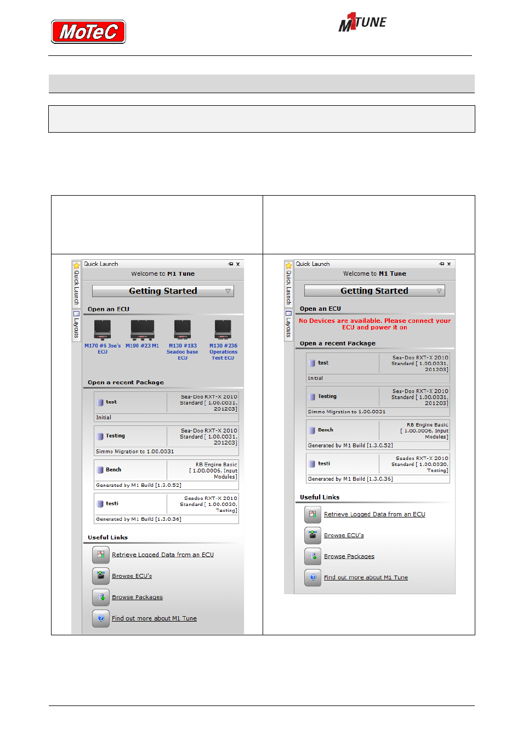Image resolution: width=523 pixels, height=740 pixels.
Task: Click 'No Devices are available' warning message
Action: [374, 324]
